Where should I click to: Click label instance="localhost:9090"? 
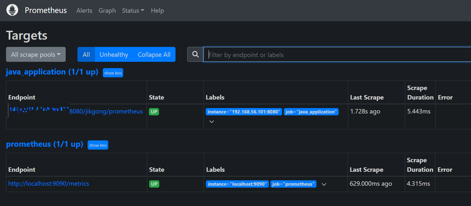point(237,184)
